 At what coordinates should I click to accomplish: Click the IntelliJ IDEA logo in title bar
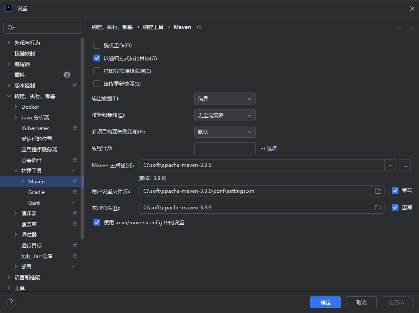pos(8,8)
